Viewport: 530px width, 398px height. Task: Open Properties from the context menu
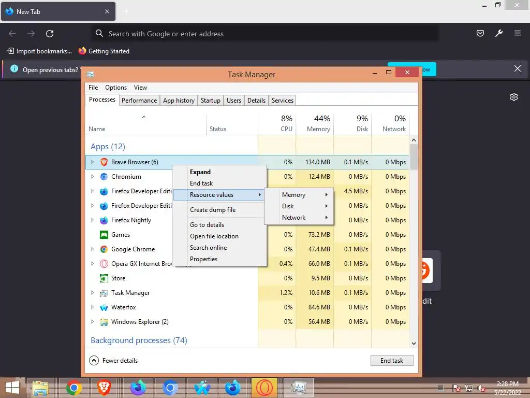[x=219, y=259]
